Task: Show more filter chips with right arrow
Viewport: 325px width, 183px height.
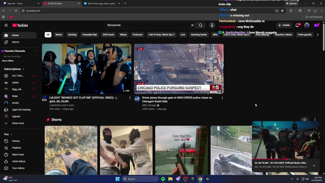Action: (318, 35)
